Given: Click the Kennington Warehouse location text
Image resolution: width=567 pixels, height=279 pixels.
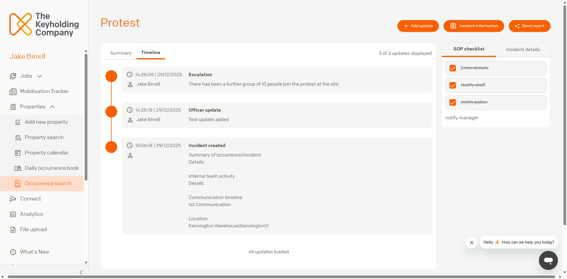Looking at the screenshot, I should [x=229, y=226].
